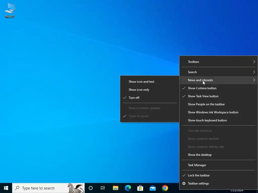Screen dimensions: 258x193
Task: Select the This PC desktop icon
Action: (10, 10)
